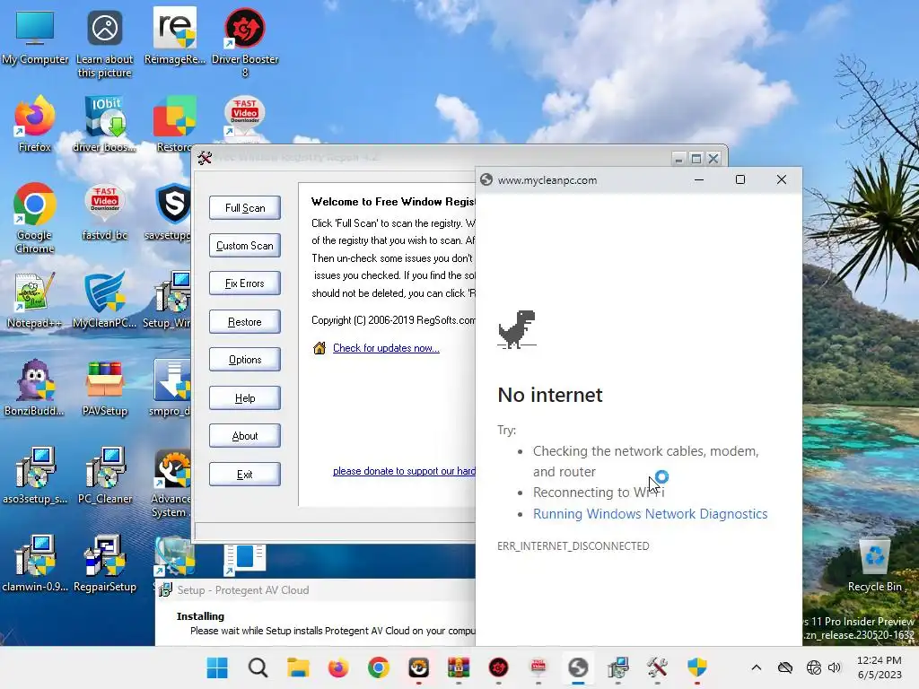Viewport: 919px width, 689px height.
Task: Open PC_Cleaner installer desktop icon
Action: 104,475
